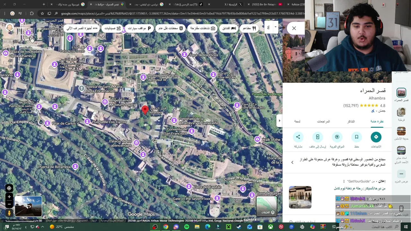Image resolution: width=411 pixels, height=231 pixels.
Task: Open Spotify from the taskbar
Action: [187, 227]
